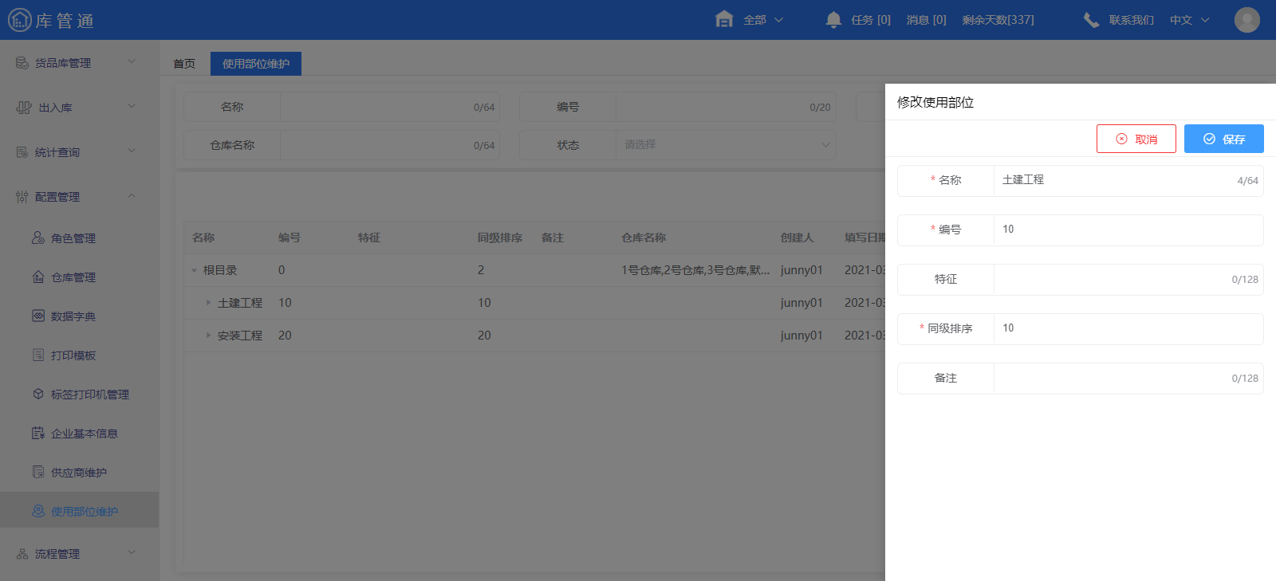Open 数据字典 in the sidebar
Viewport: 1276px width, 581px height.
pyautogui.click(x=73, y=316)
